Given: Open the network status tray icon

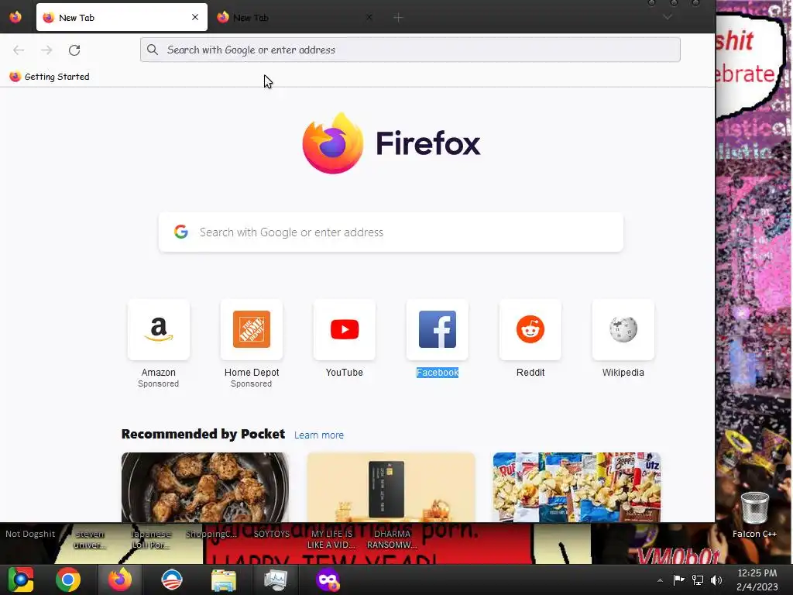Looking at the screenshot, I should tap(698, 580).
